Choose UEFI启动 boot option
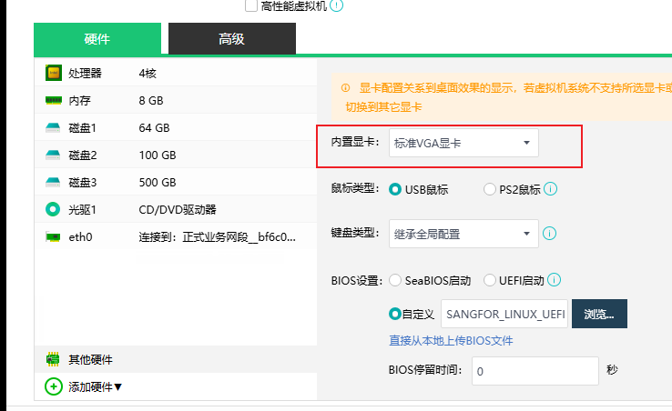672x411 pixels. click(489, 280)
